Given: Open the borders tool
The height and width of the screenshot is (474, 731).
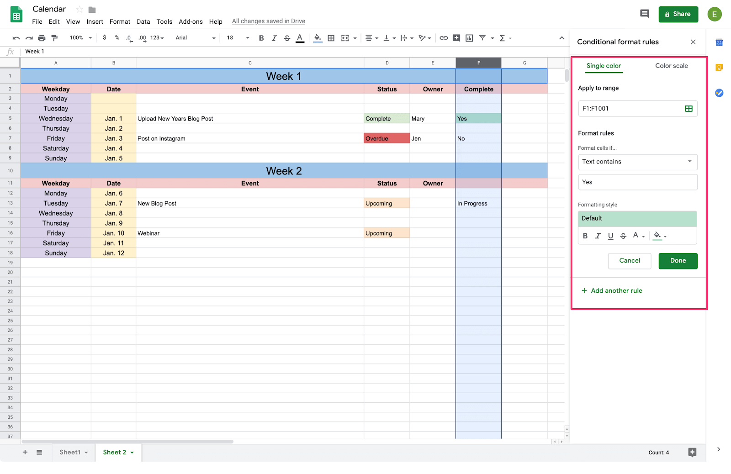Looking at the screenshot, I should (331, 38).
